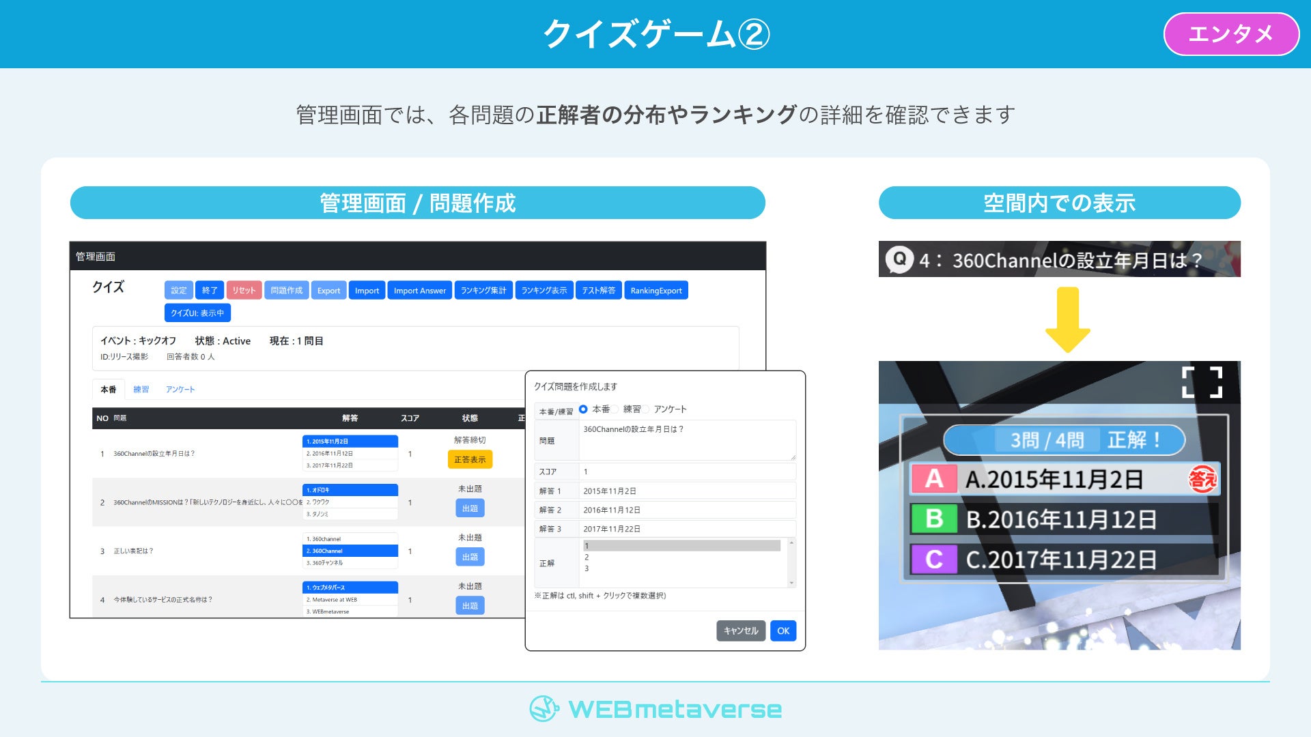Open the アンケート tab
The width and height of the screenshot is (1311, 737).
(180, 390)
